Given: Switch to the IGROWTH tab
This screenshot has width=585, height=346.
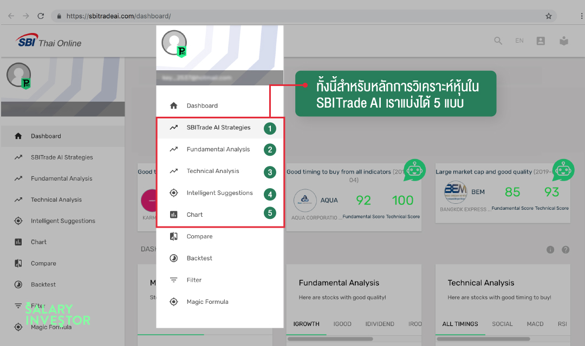Looking at the screenshot, I should [306, 324].
